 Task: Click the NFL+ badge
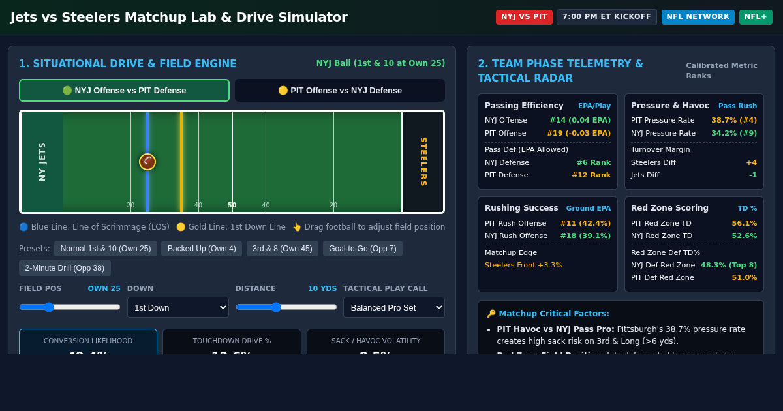click(756, 17)
